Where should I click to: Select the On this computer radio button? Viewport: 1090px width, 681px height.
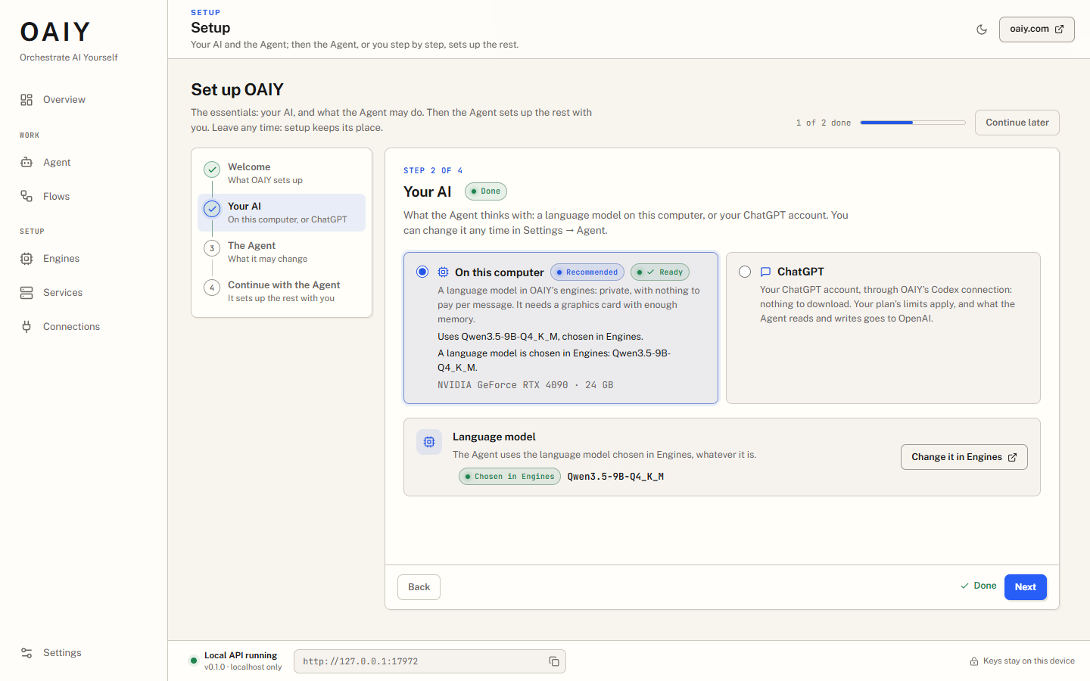tap(422, 272)
